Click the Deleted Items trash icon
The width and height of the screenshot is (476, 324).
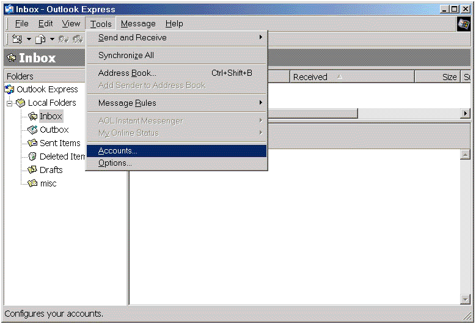(32, 156)
